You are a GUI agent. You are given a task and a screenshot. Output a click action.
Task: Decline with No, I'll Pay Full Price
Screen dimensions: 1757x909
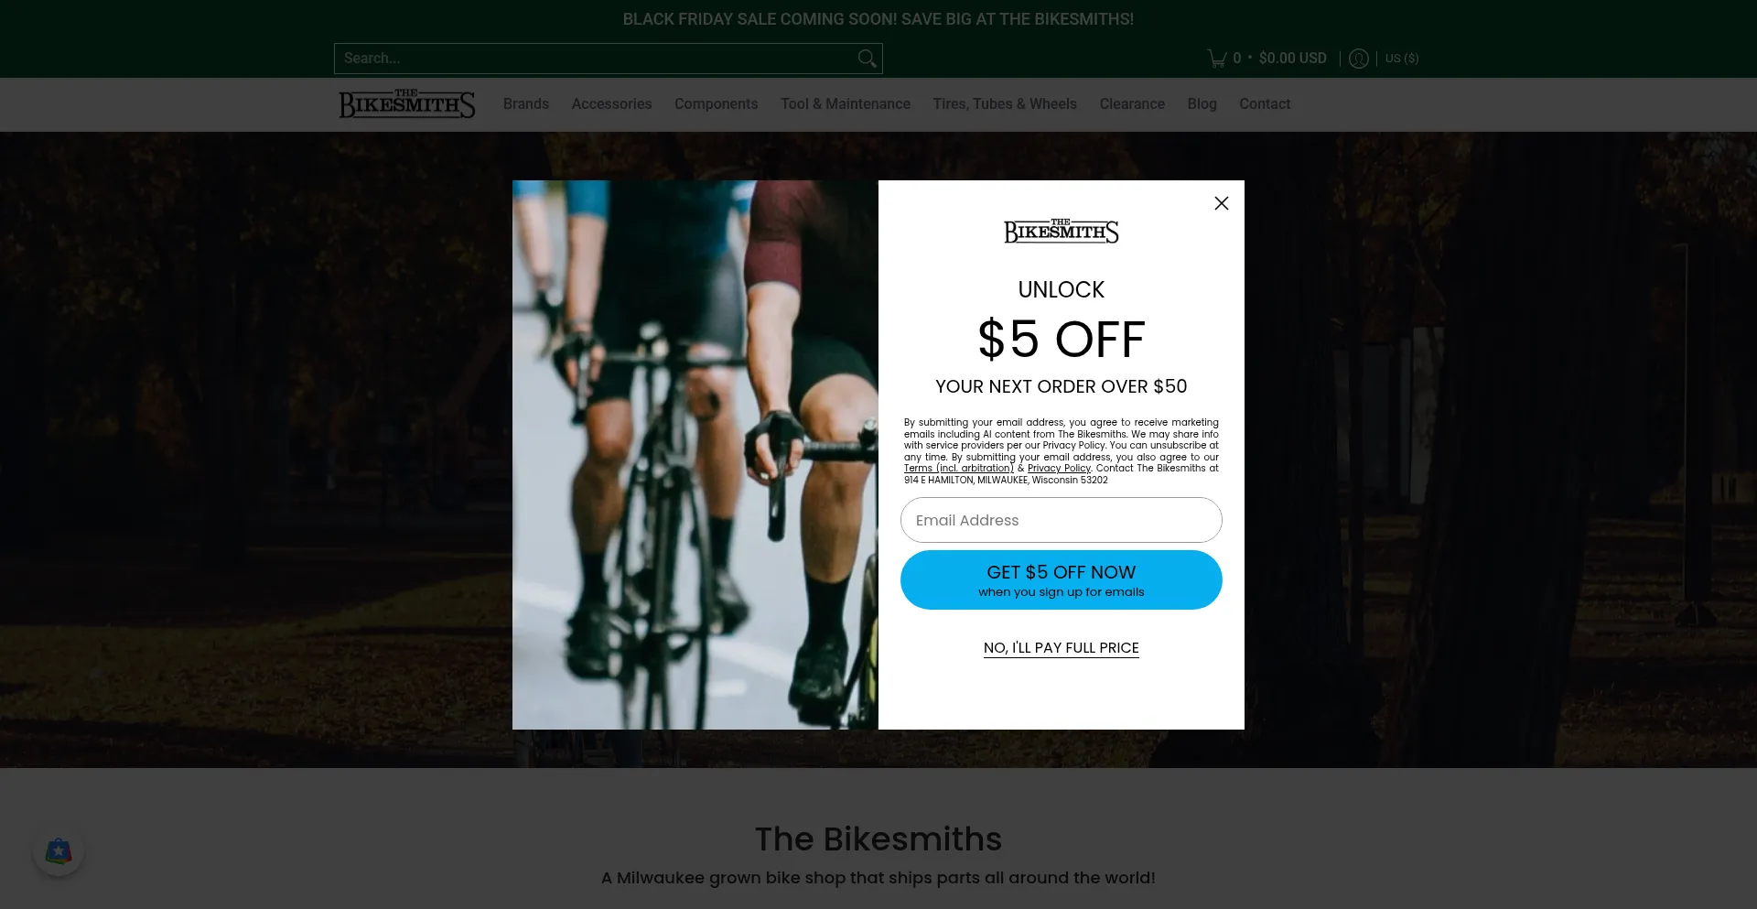tap(1062, 648)
